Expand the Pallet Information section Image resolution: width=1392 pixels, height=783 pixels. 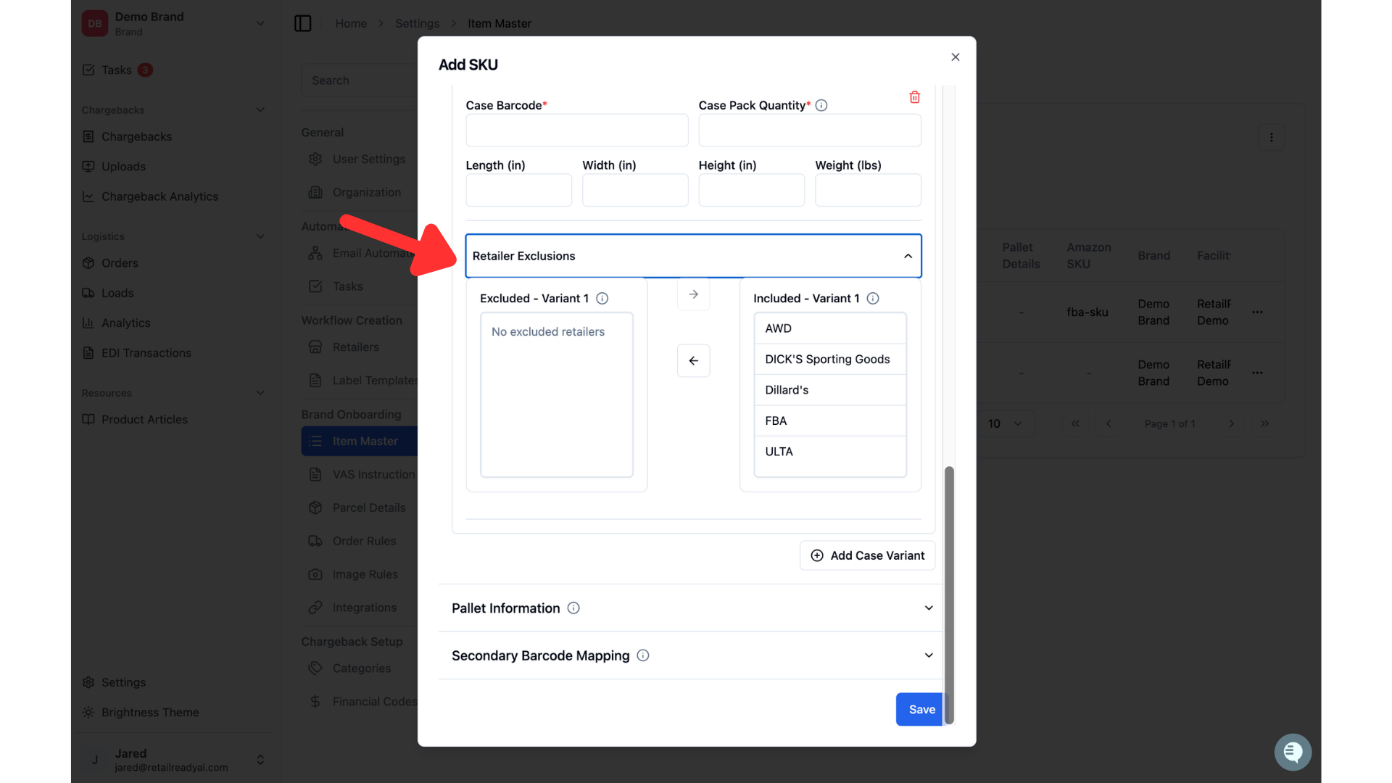coord(692,608)
